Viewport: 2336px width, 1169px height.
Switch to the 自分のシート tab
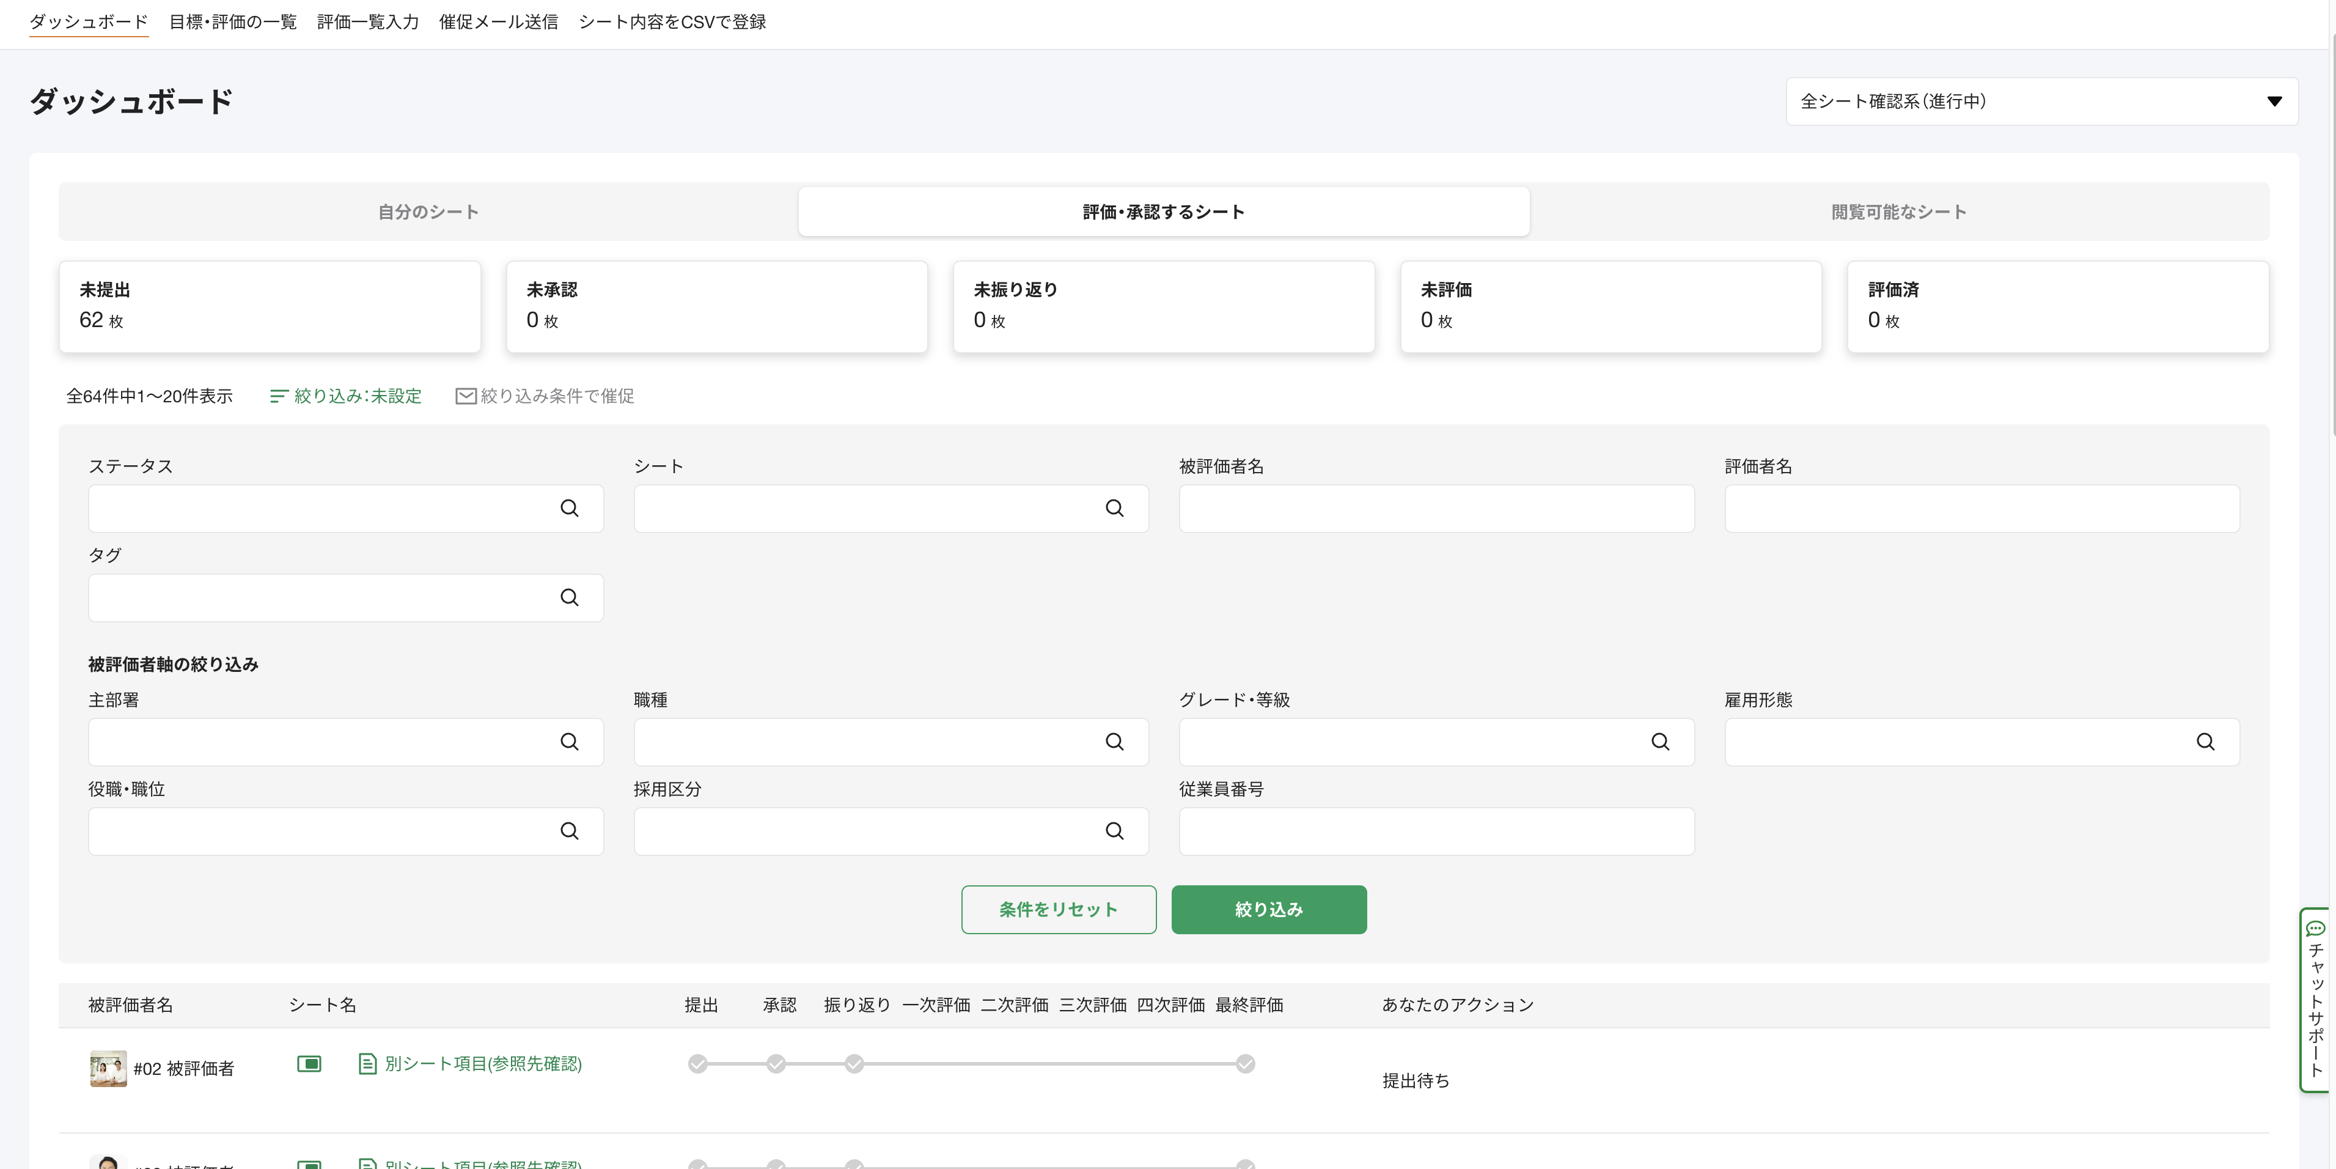pos(428,212)
